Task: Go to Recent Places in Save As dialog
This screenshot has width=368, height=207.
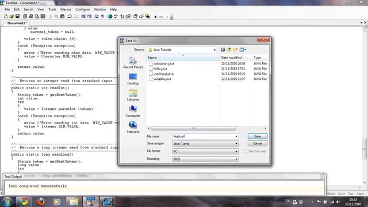Action: click(x=133, y=63)
